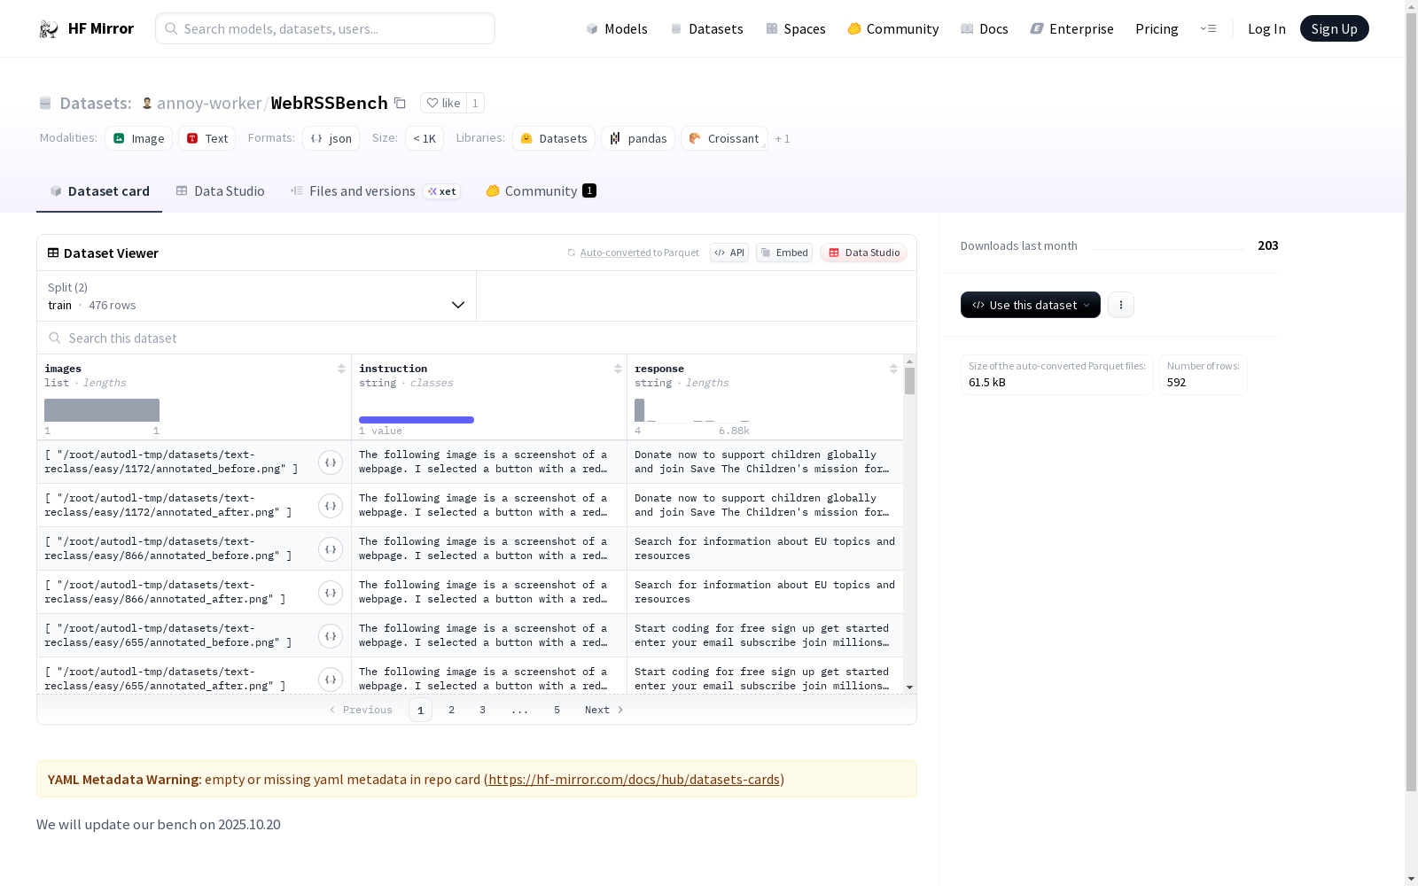This screenshot has width=1418, height=886.
Task: Select the Croissant library tag
Action: (724, 138)
